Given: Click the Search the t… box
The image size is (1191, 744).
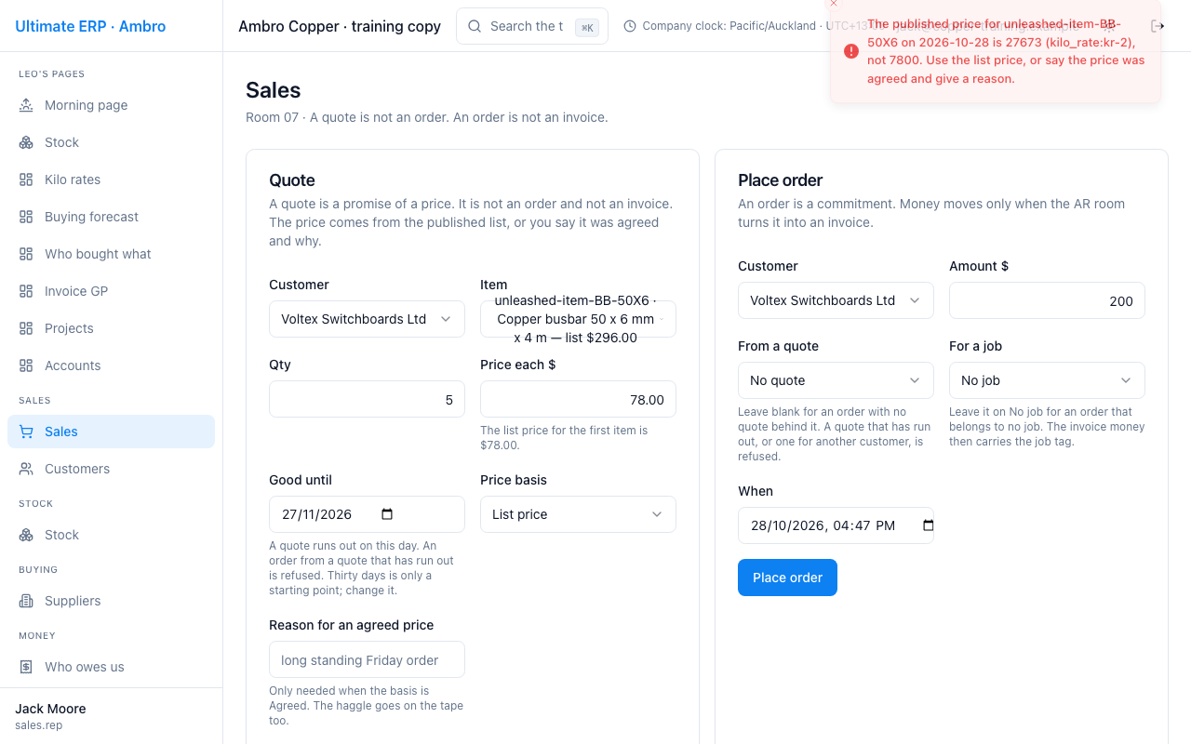Looking at the screenshot, I should coord(532,26).
